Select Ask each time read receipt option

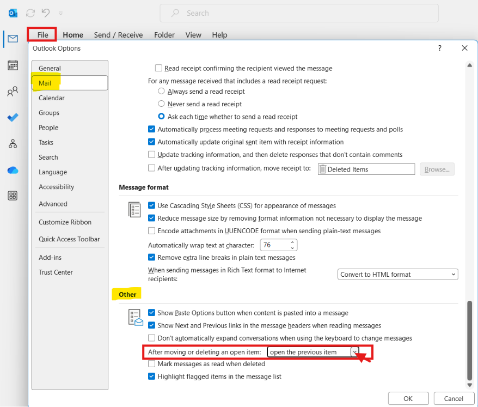pos(161,116)
